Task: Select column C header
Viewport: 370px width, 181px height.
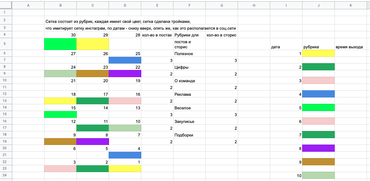Action: click(x=93, y=6)
